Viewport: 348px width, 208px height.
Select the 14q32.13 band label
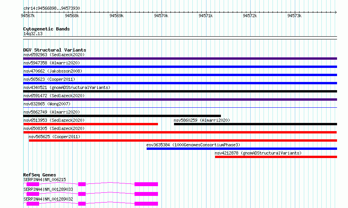(x=33, y=34)
